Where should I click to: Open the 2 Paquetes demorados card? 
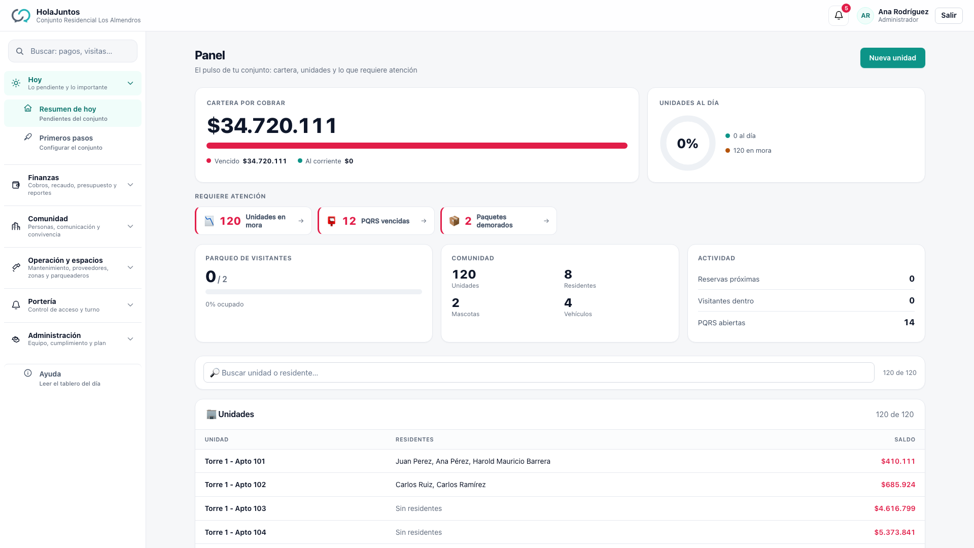pyautogui.click(x=499, y=221)
